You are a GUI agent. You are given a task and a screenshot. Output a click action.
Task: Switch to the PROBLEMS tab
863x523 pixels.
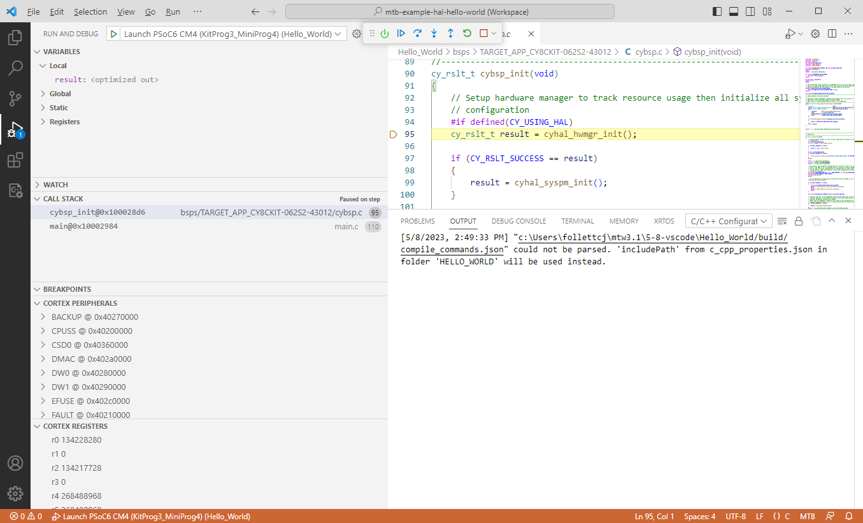tap(418, 221)
